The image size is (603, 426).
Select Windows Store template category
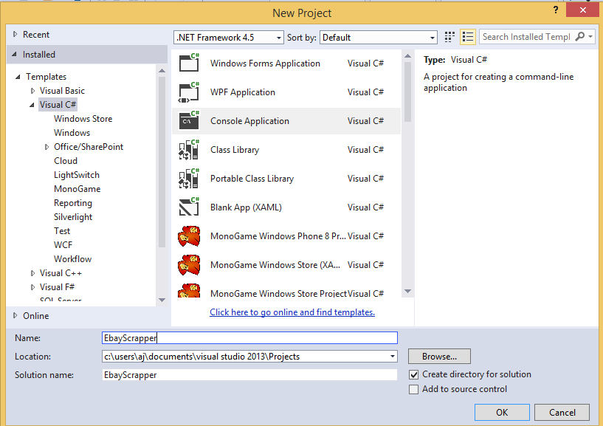click(83, 119)
